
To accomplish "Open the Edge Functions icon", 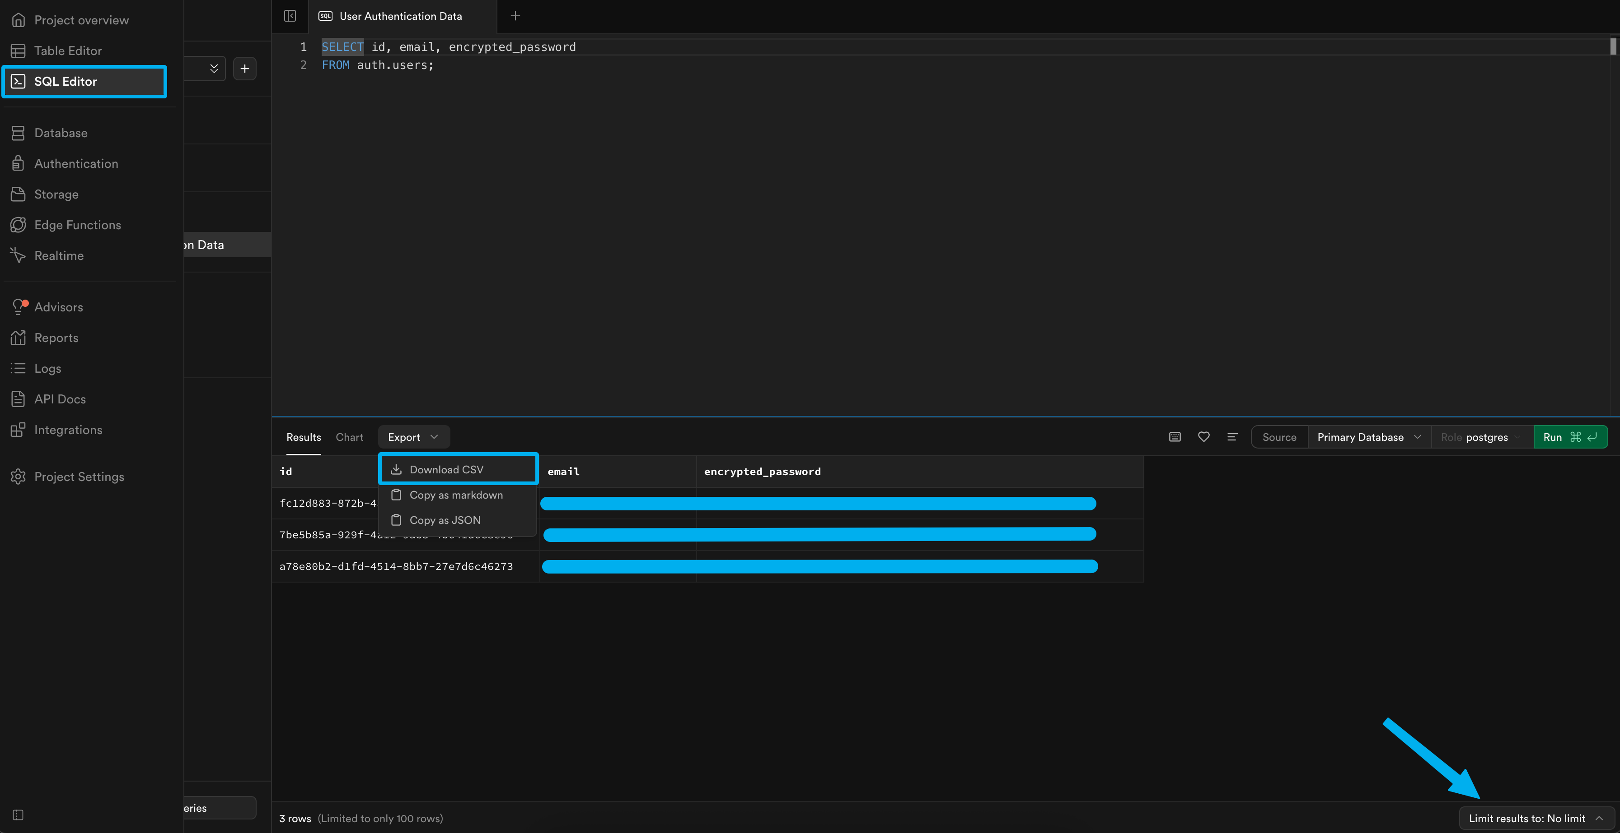I will [18, 225].
